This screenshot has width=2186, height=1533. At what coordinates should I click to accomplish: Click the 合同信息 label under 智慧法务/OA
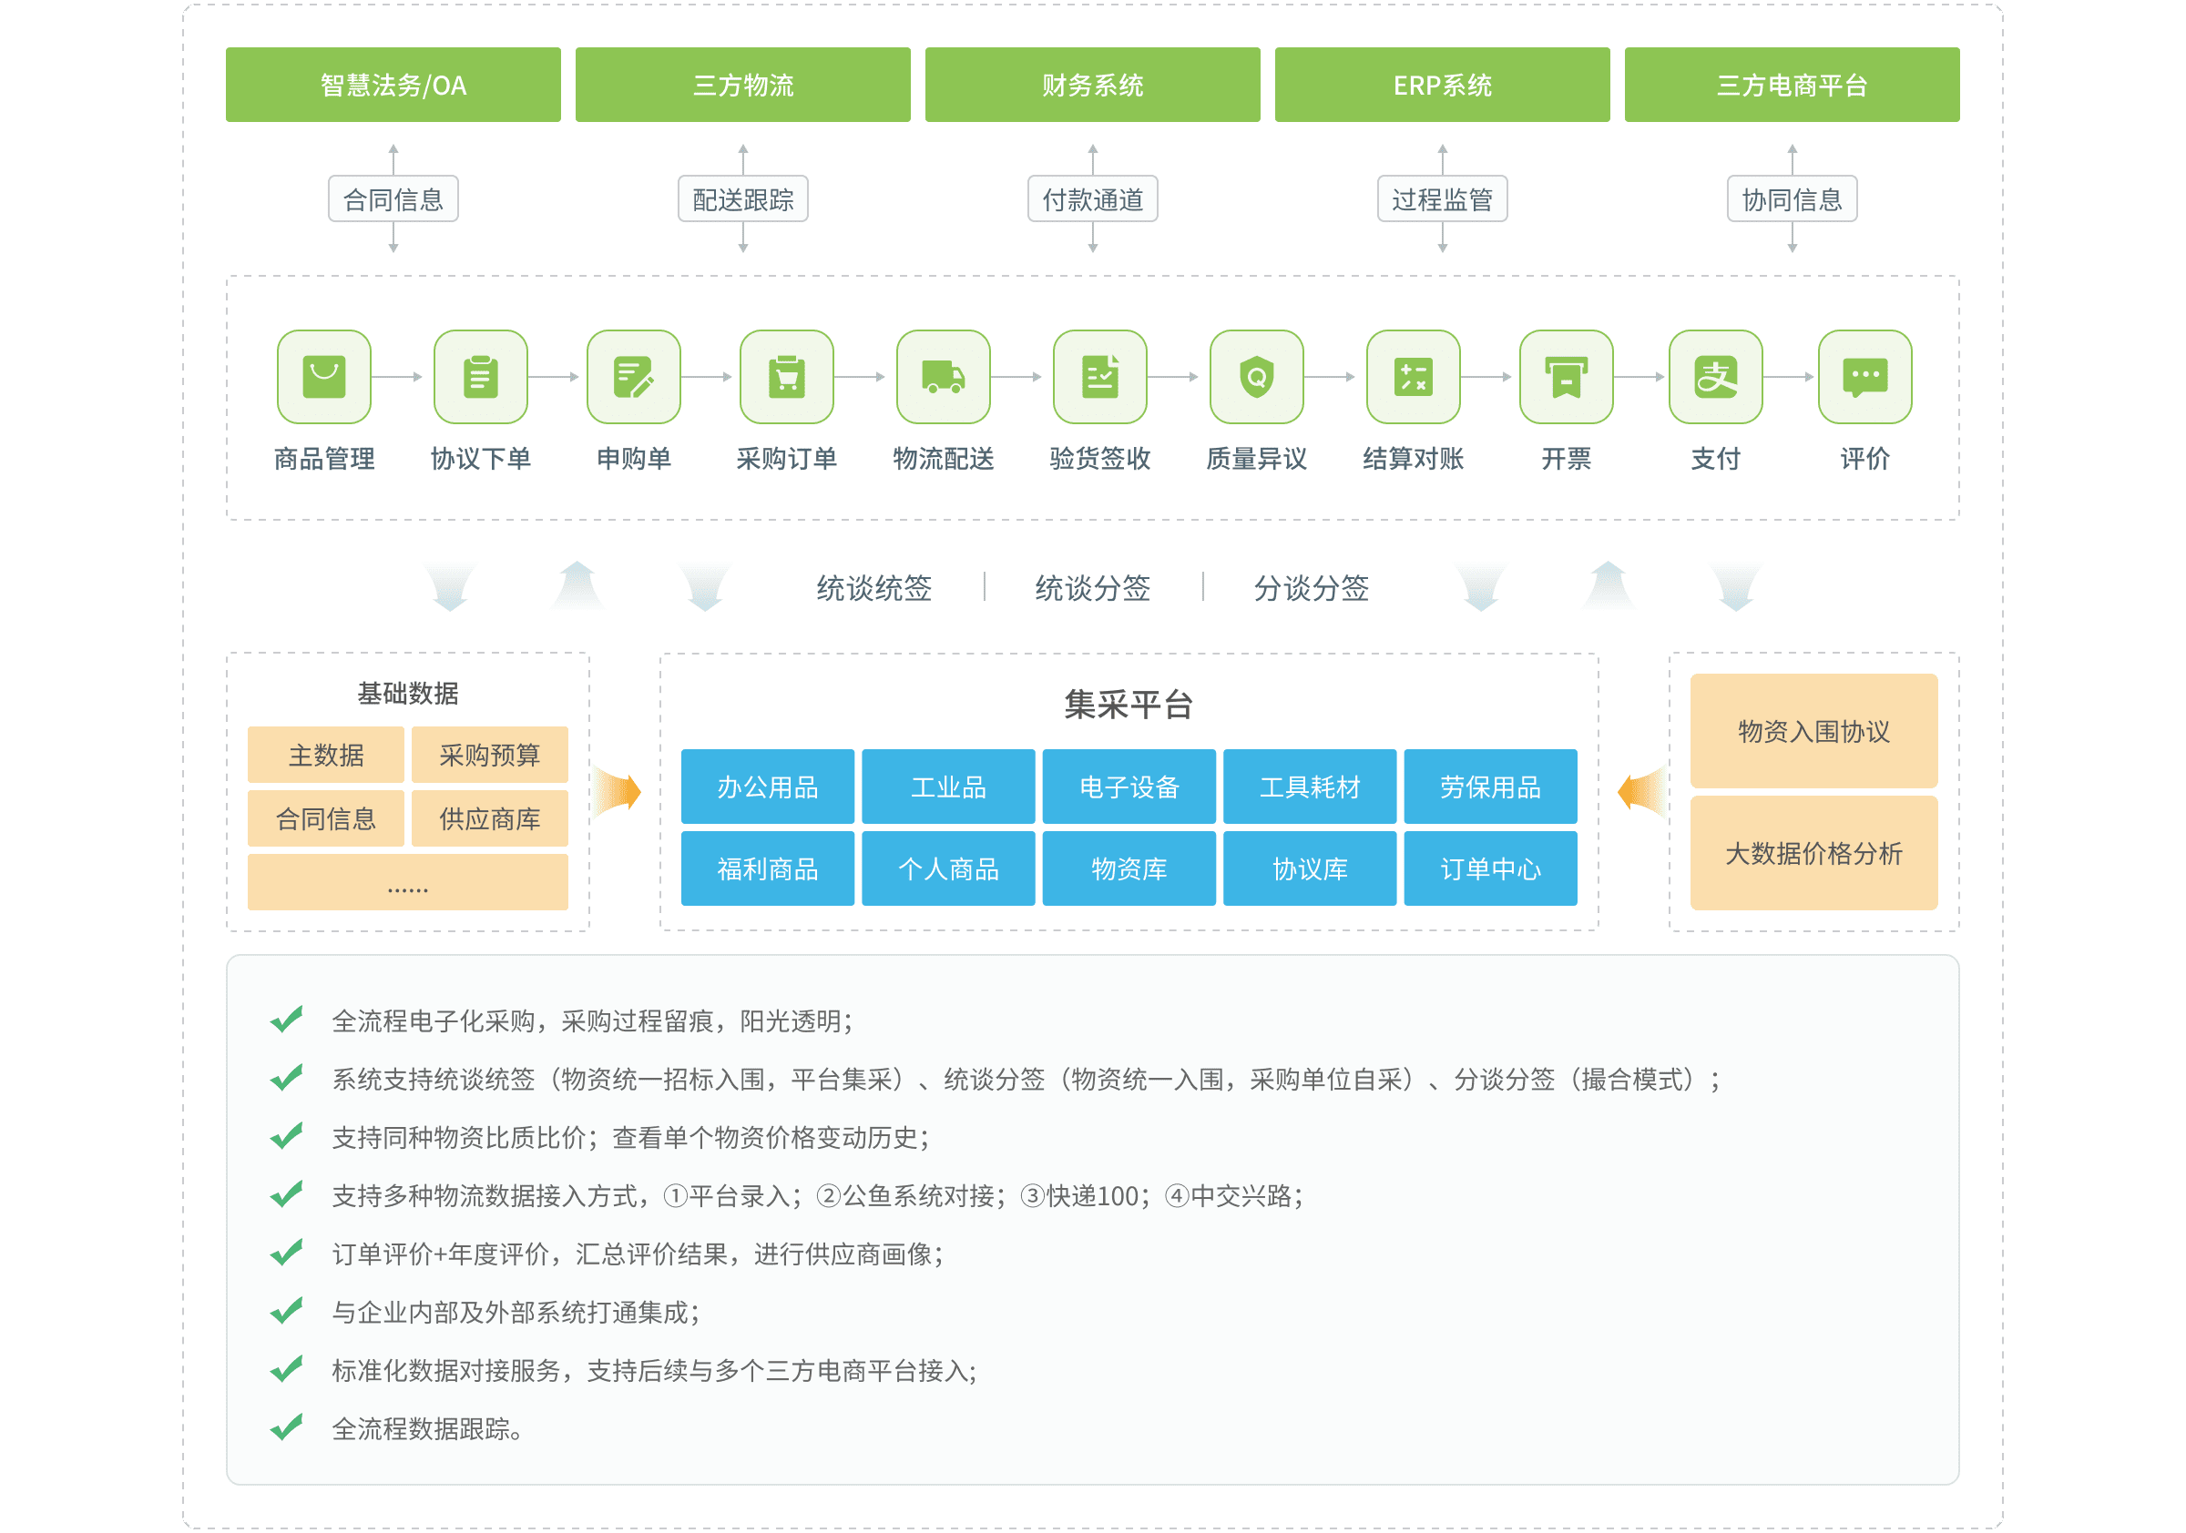pyautogui.click(x=393, y=198)
